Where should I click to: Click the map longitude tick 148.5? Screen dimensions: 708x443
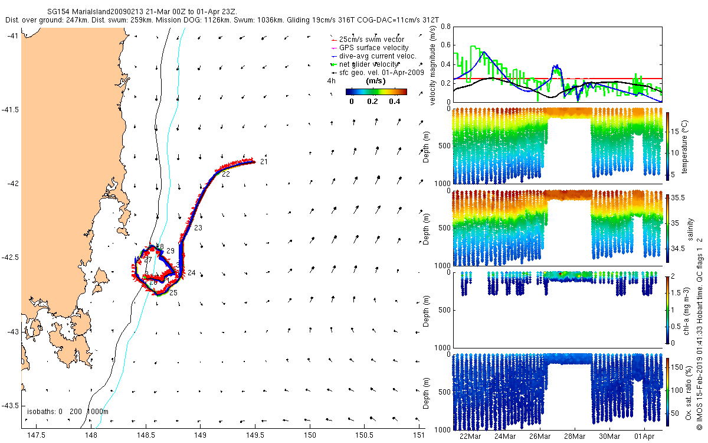click(146, 435)
